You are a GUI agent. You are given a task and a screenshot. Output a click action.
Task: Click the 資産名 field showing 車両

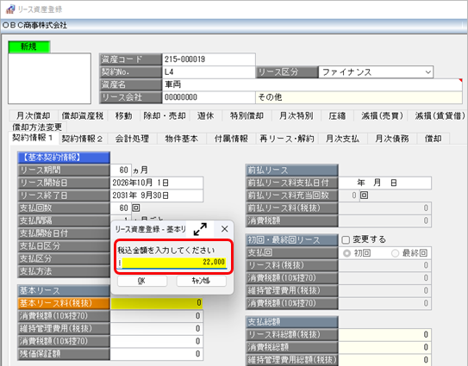[x=312, y=84]
